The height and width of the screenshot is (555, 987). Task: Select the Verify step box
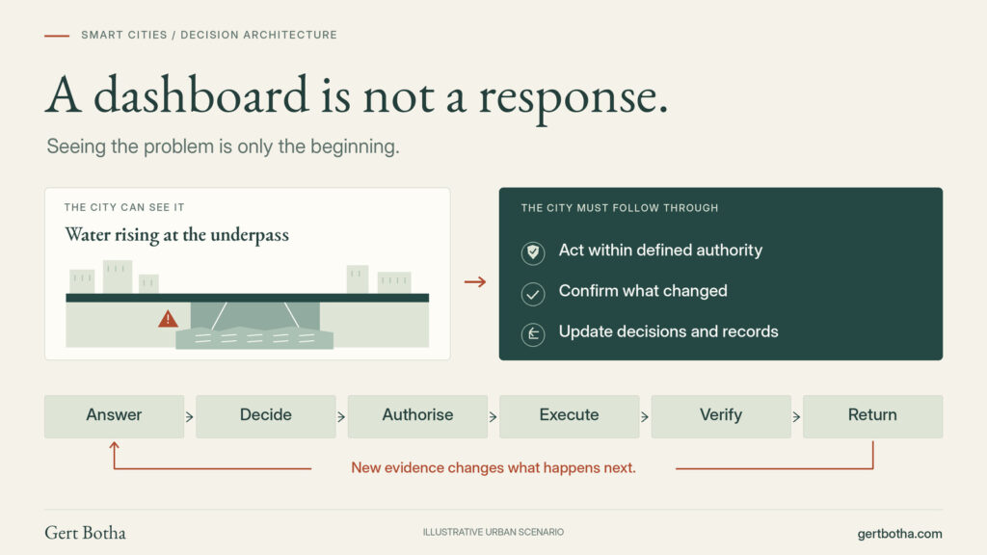point(721,416)
